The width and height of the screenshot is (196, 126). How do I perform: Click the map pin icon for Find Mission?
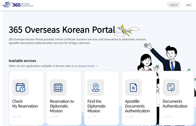(95, 87)
